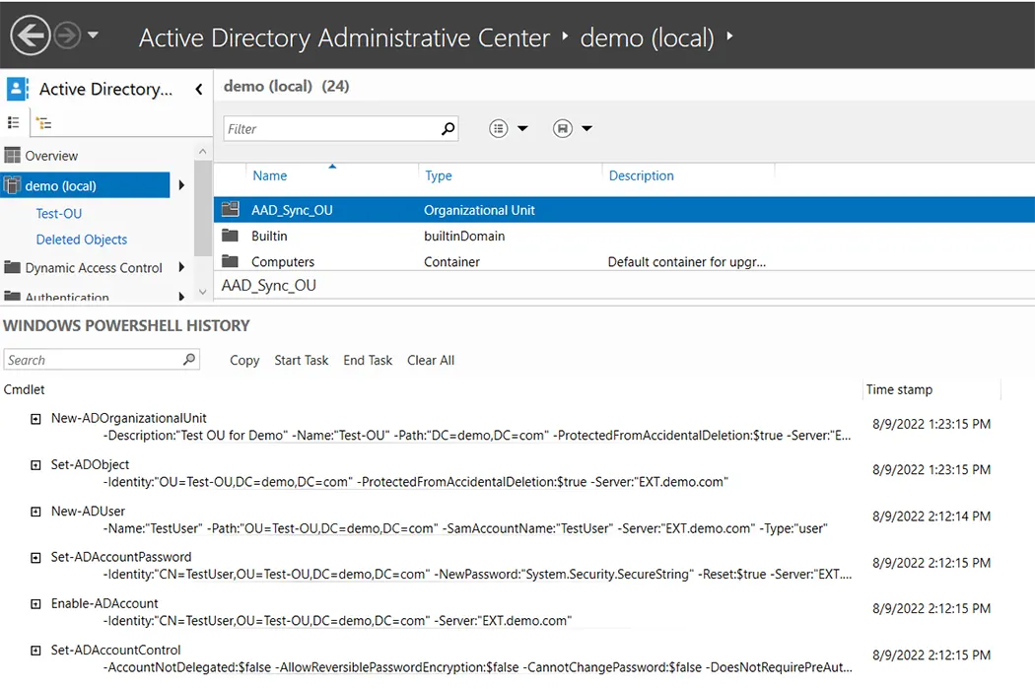Click the builtinDomain type cell

coord(464,236)
